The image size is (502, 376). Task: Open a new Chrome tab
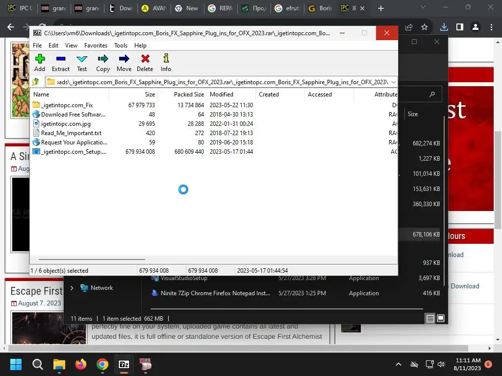(380, 8)
